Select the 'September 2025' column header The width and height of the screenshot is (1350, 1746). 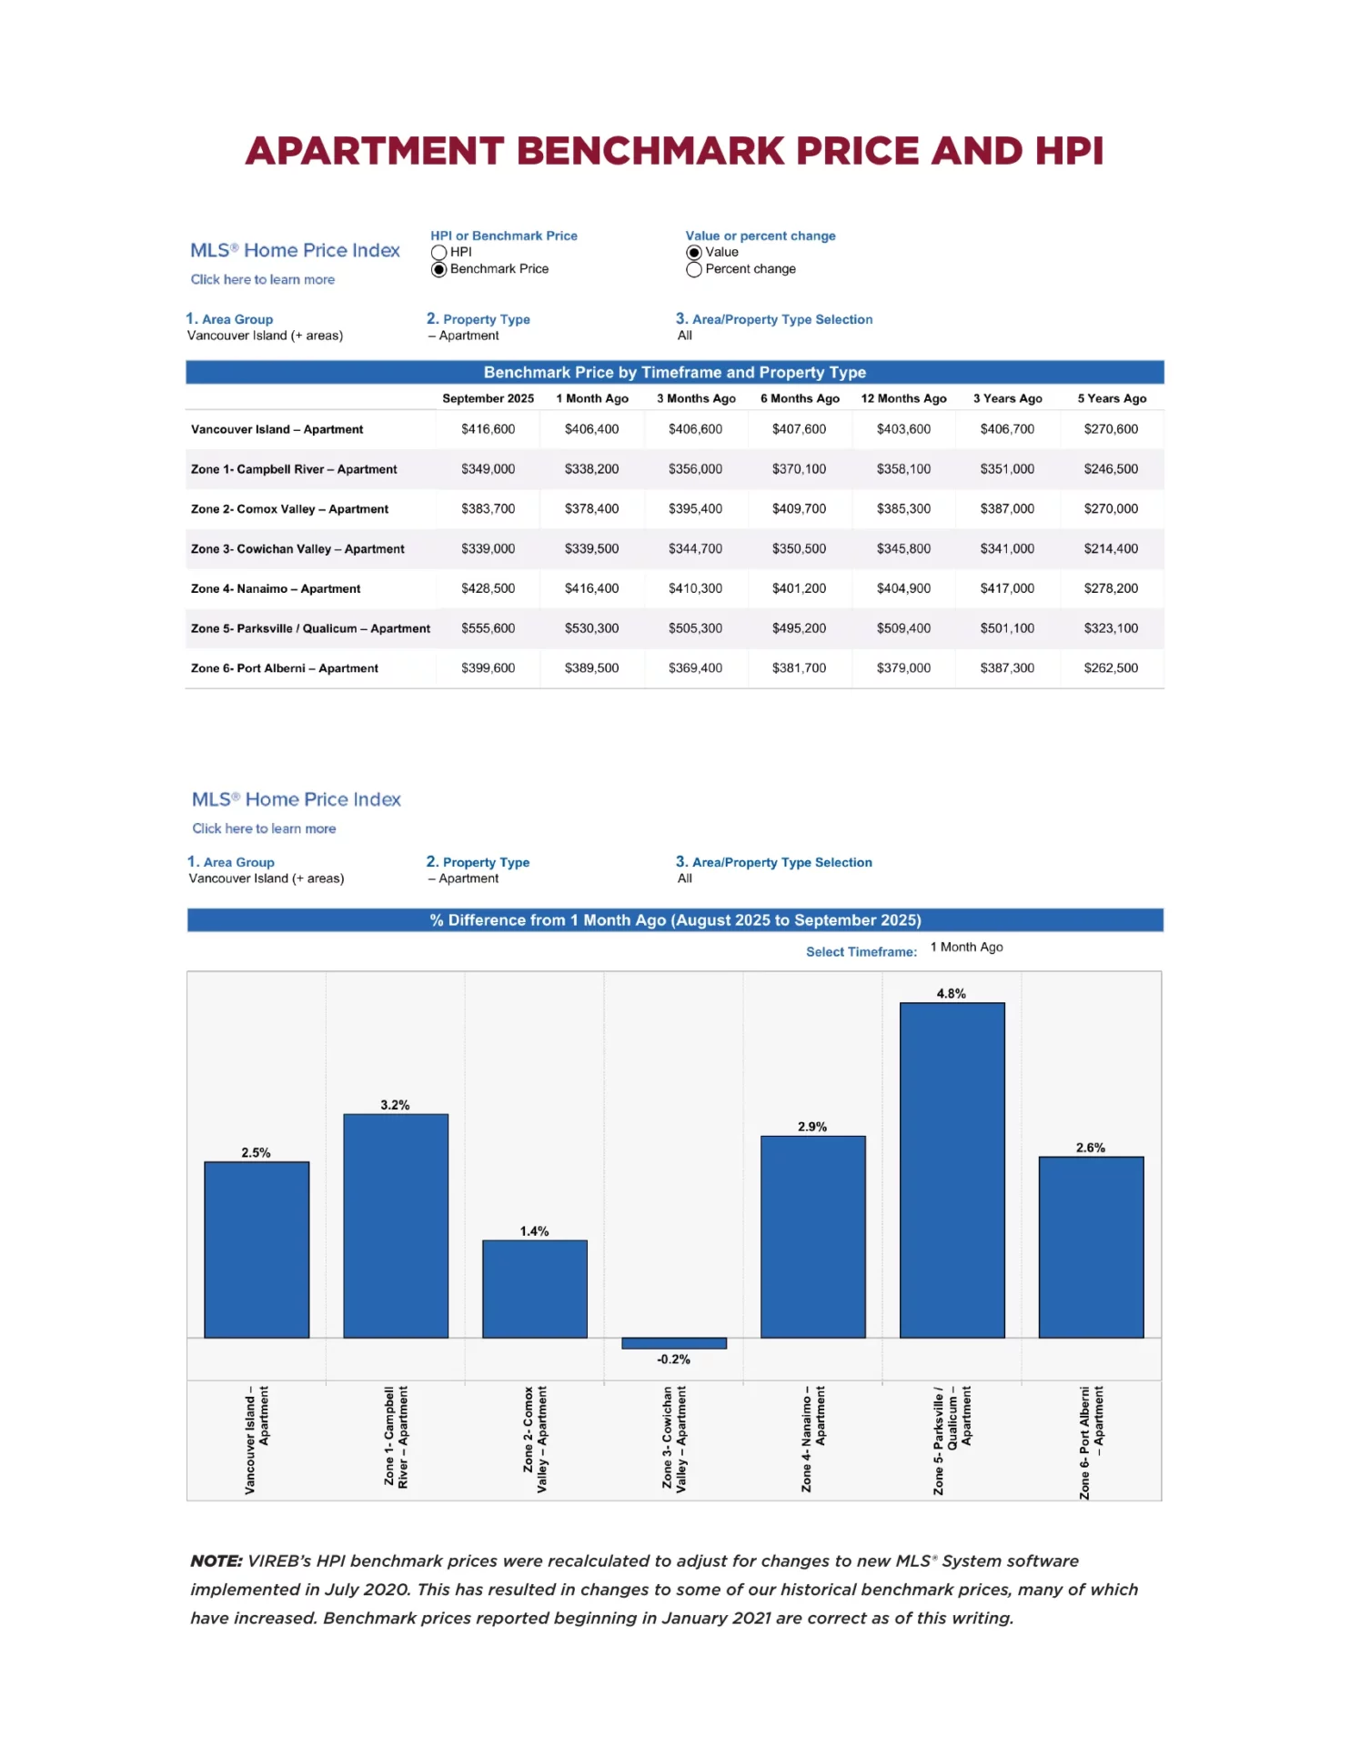(x=488, y=399)
